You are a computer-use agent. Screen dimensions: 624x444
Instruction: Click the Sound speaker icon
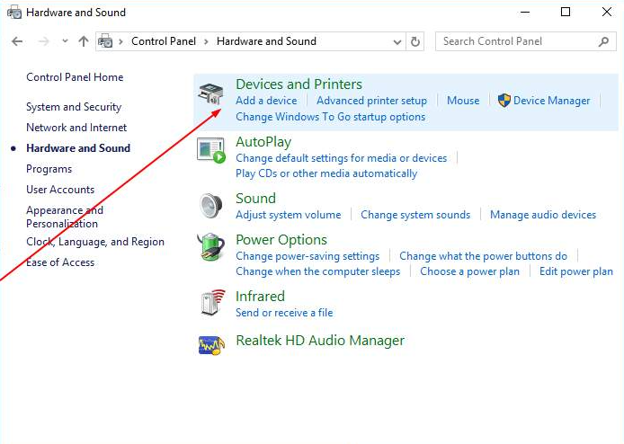coord(210,206)
